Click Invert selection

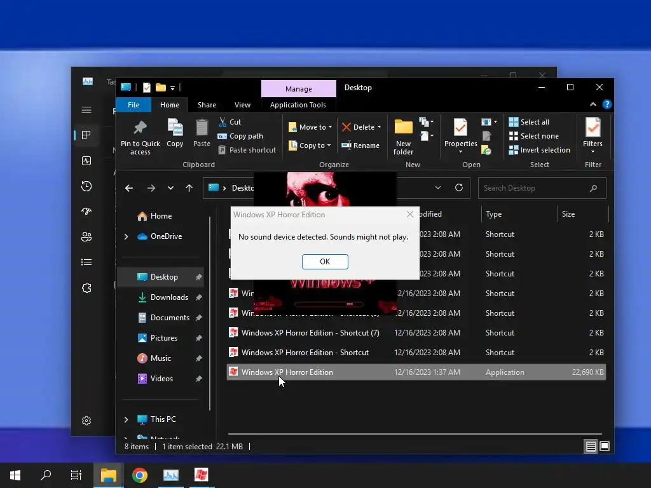[539, 150]
